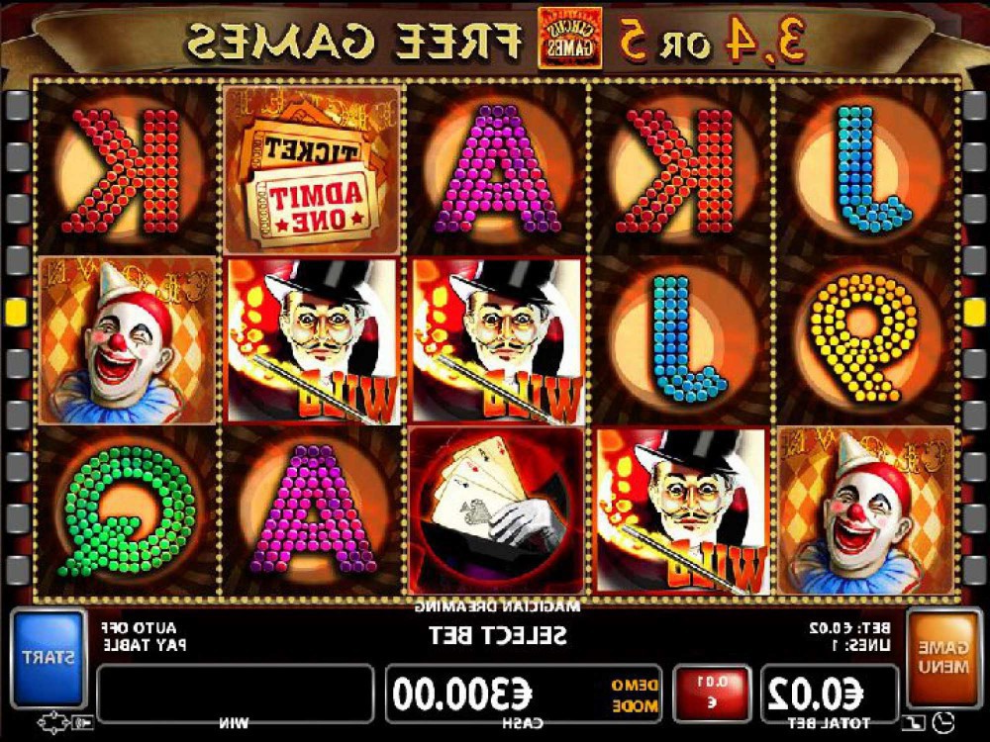Open the PAY TABLE text option
The width and height of the screenshot is (990, 742).
click(145, 645)
